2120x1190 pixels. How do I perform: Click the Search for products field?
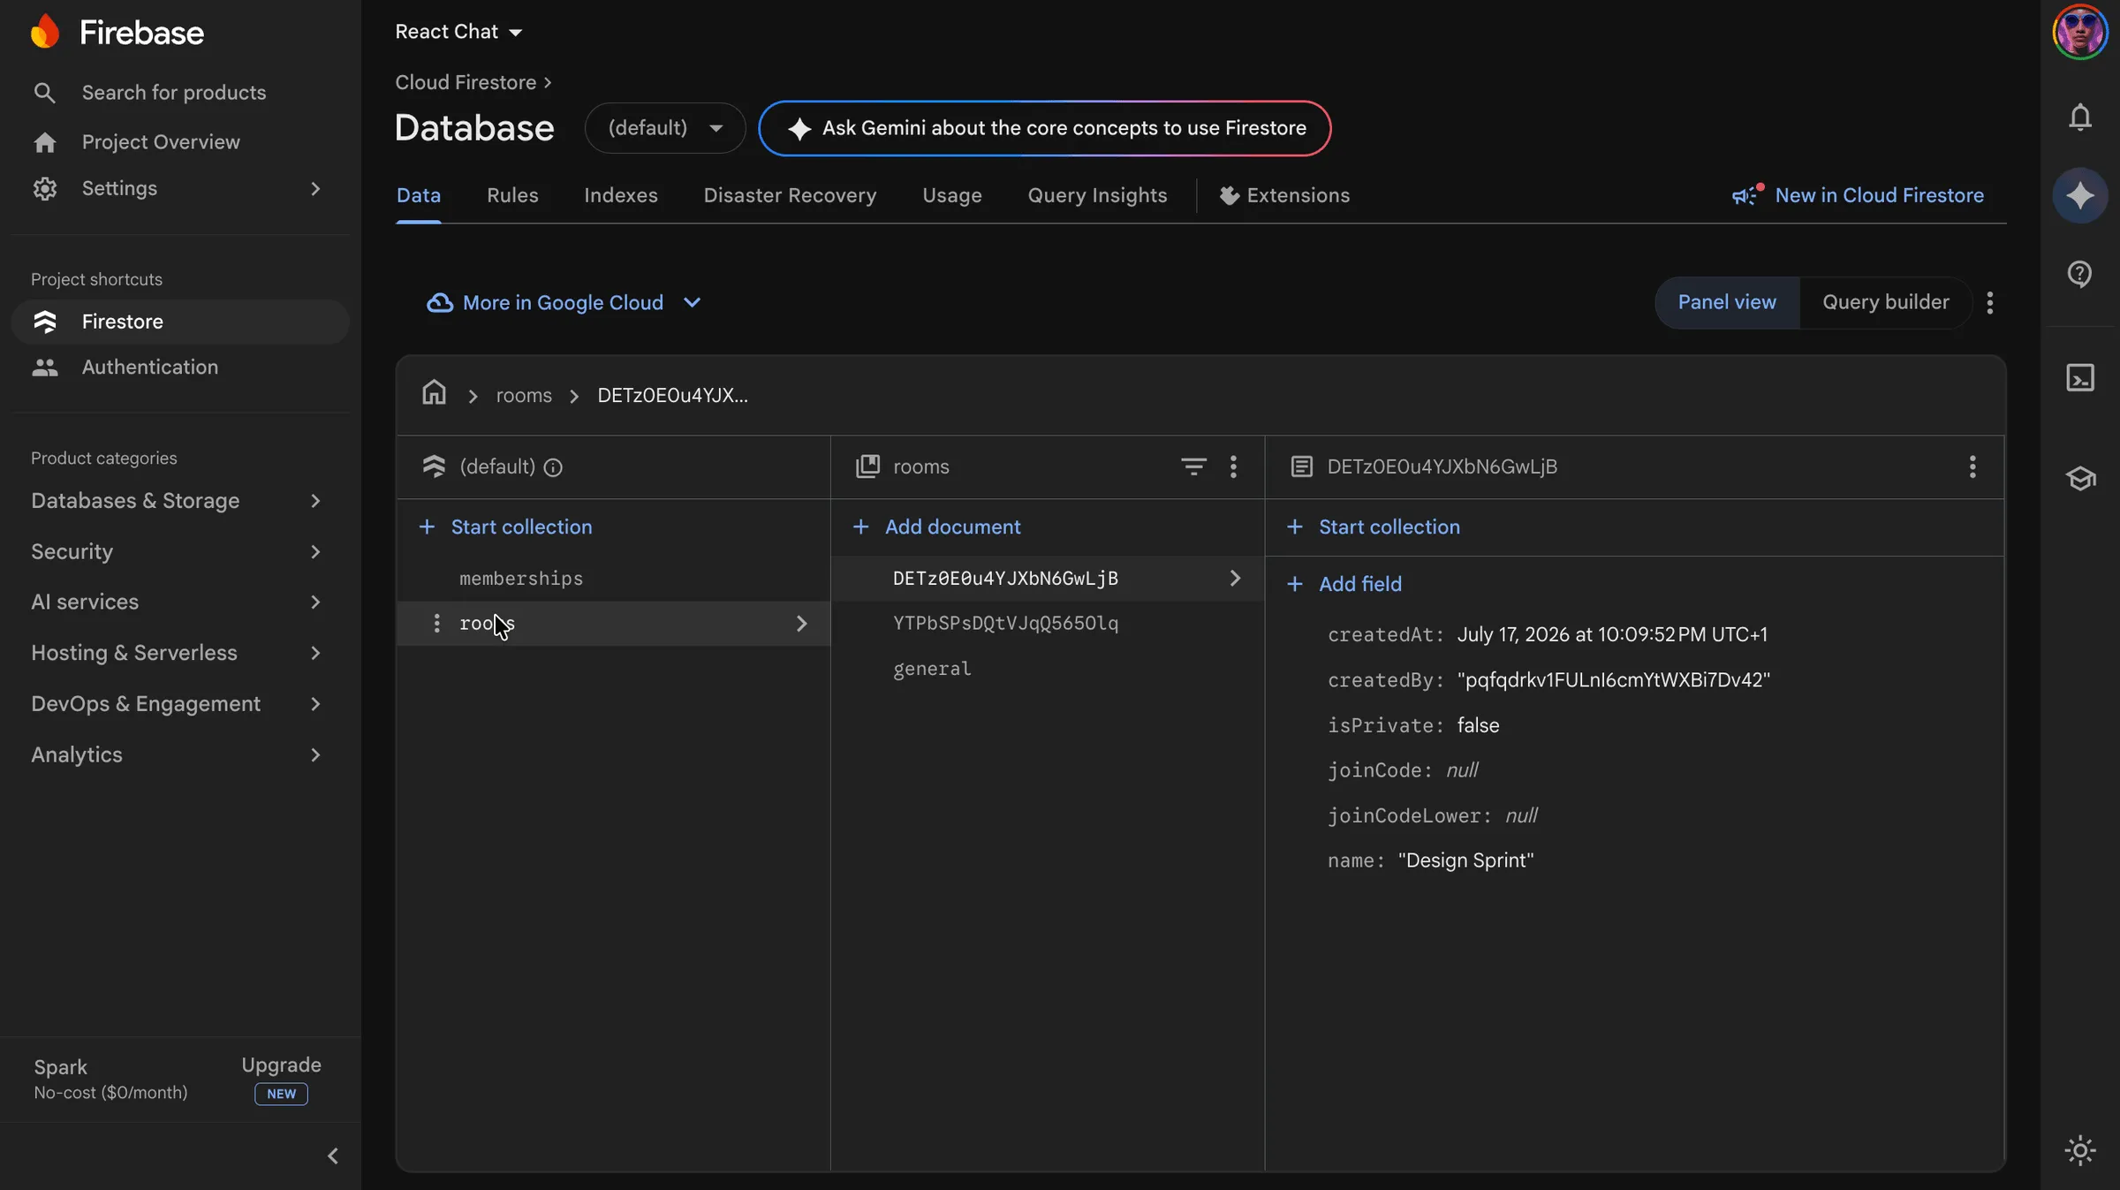(174, 93)
